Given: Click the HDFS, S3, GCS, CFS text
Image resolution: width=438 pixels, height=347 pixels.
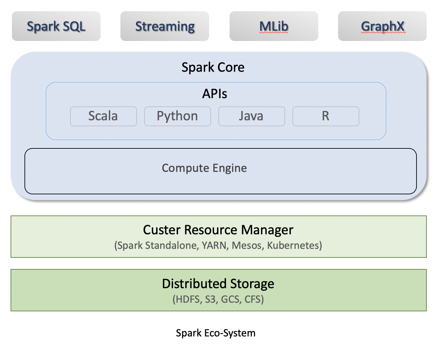Looking at the screenshot, I should pos(218,299).
